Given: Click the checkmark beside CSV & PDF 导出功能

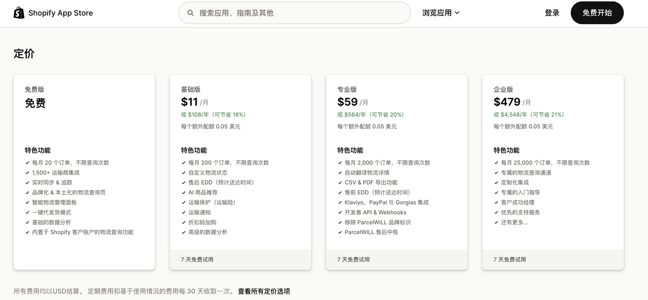Looking at the screenshot, I should click(x=340, y=182).
